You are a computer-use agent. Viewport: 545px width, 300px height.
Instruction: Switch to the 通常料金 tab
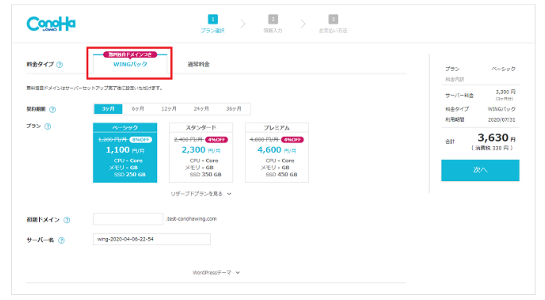(198, 64)
